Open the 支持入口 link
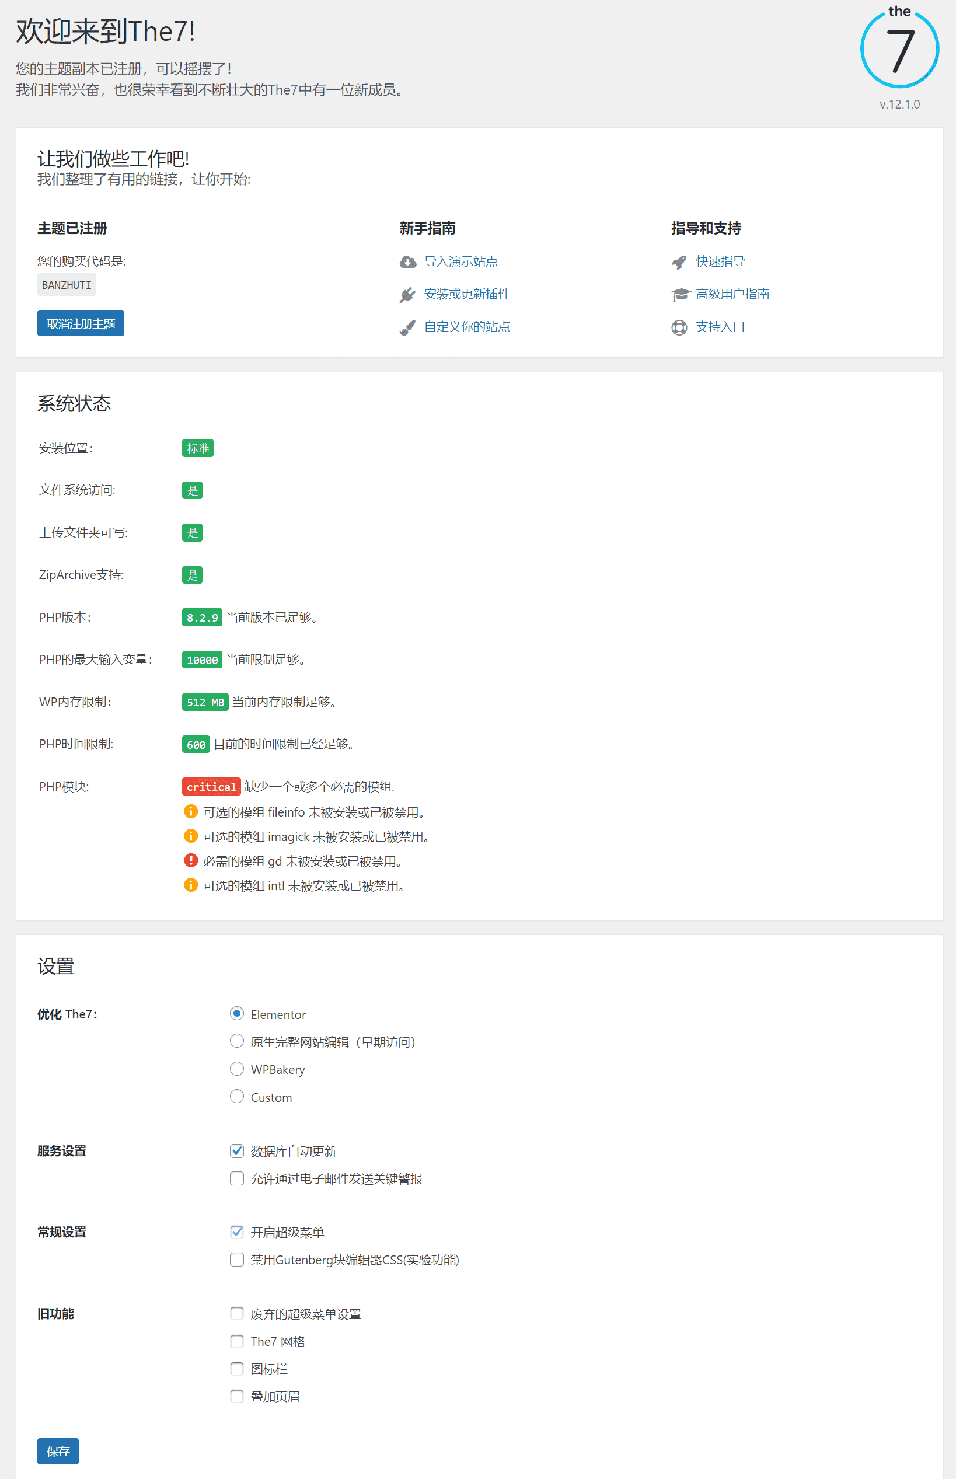Screen dimensions: 956x1479 tap(720, 326)
